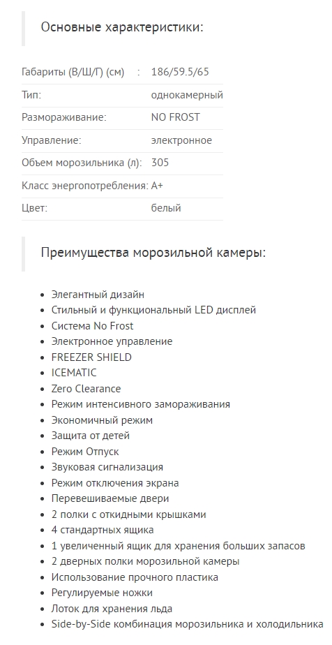This screenshot has width=332, height=645.
Task: Select freezer volume value 305
Action: point(160,163)
